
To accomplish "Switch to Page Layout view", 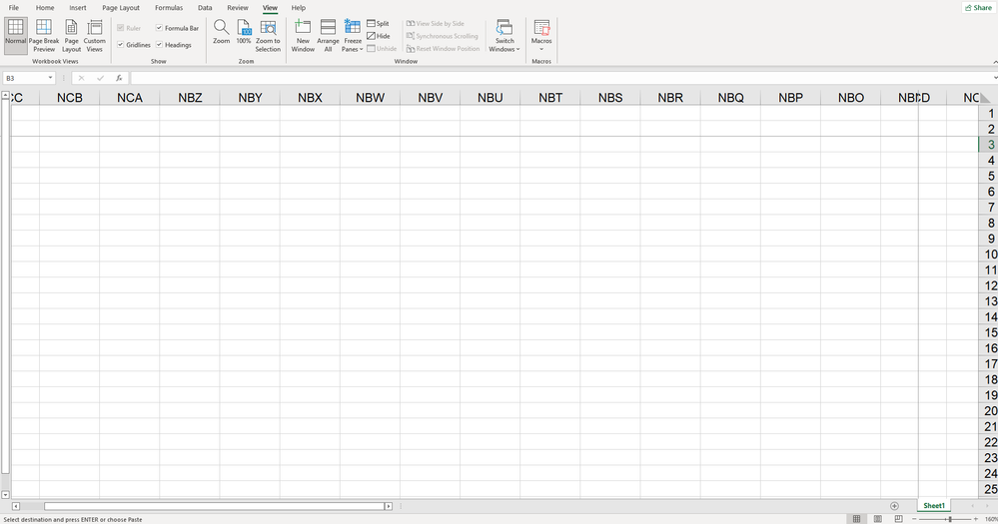I will 71,36.
